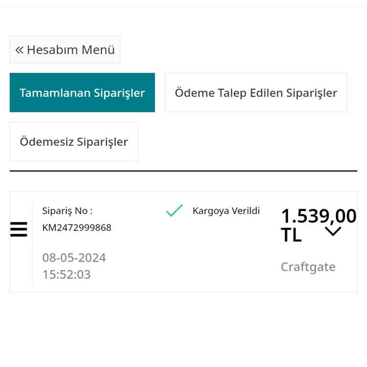Image resolution: width=367 pixels, height=367 pixels.
Task: Open the Ödemesiz Siparişler tab
Action: 74,141
